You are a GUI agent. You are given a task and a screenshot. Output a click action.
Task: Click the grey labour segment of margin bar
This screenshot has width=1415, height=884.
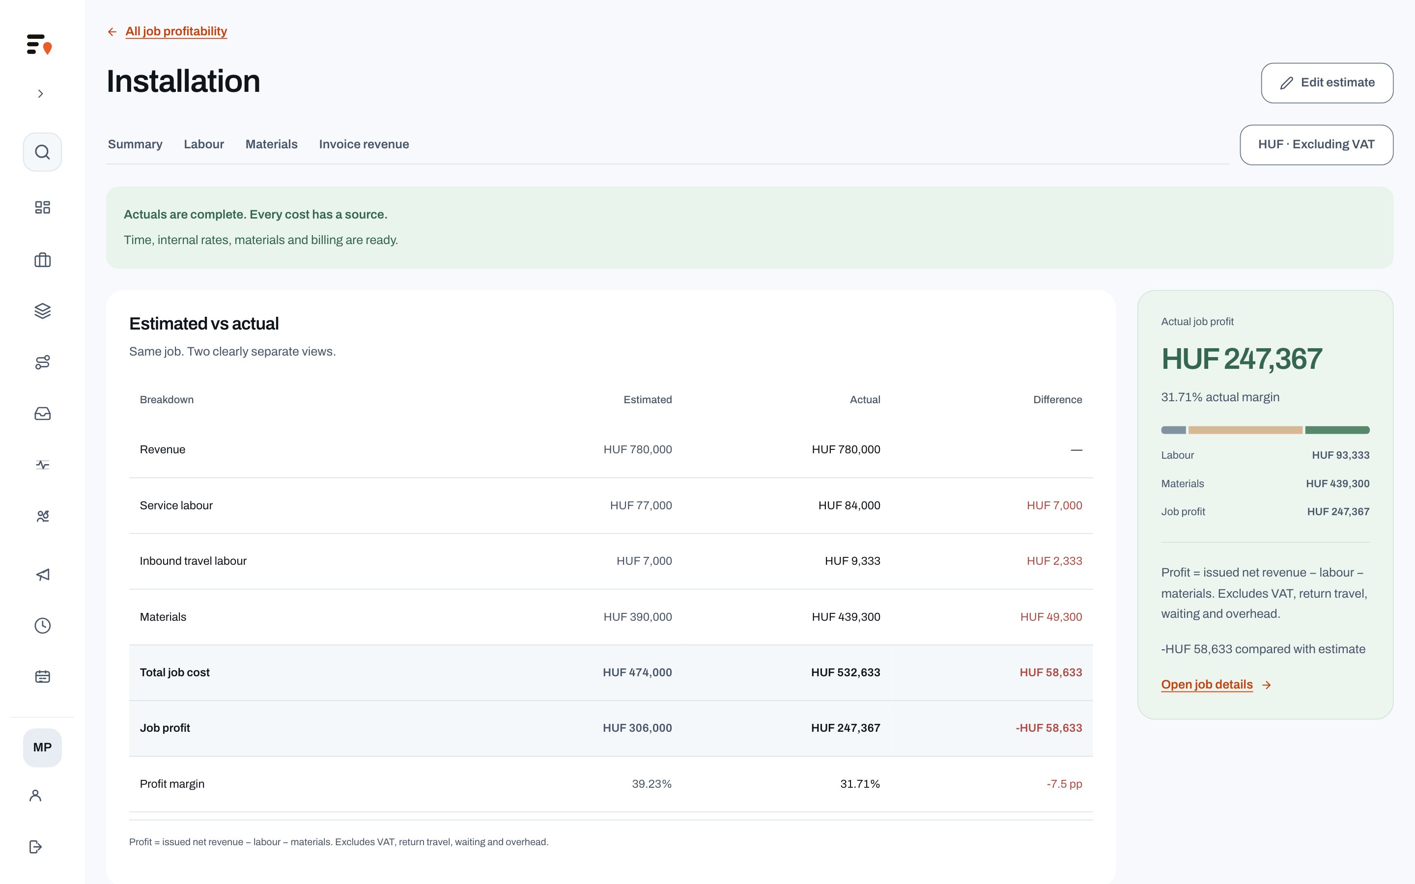point(1173,430)
